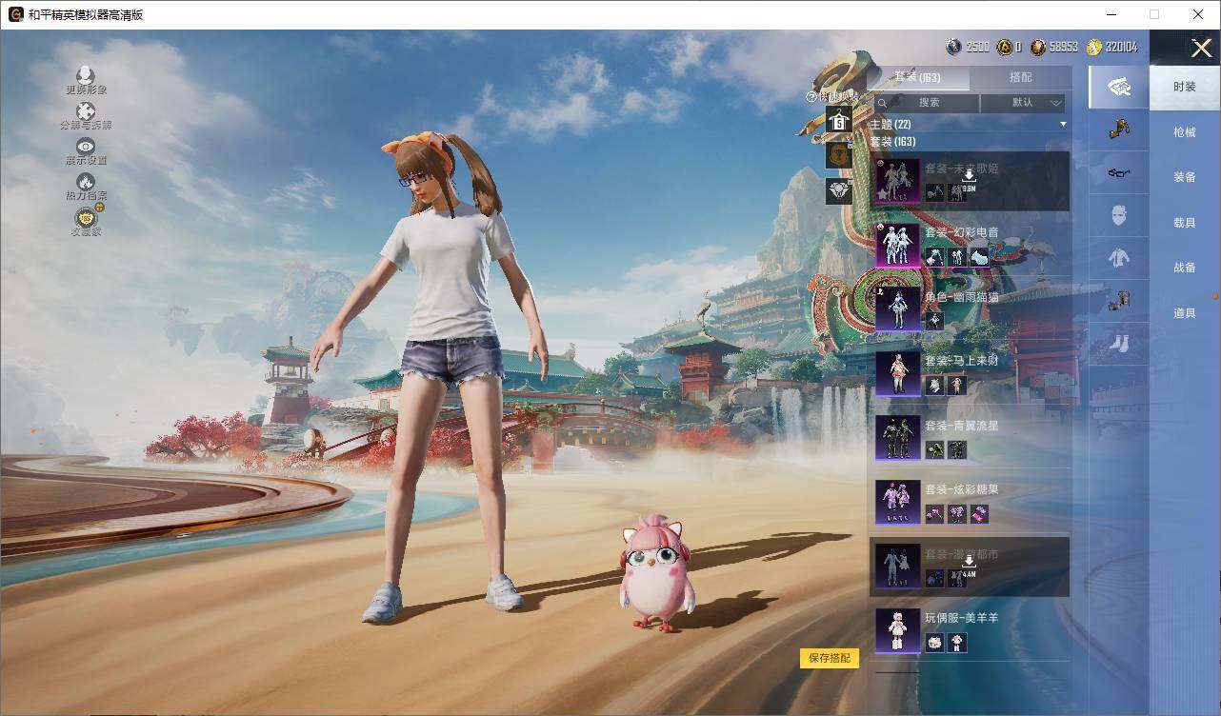Screen dimensions: 1221x716
Task: Select the 套装-炫彩糖果 outfit thumbnail
Action: pos(897,502)
